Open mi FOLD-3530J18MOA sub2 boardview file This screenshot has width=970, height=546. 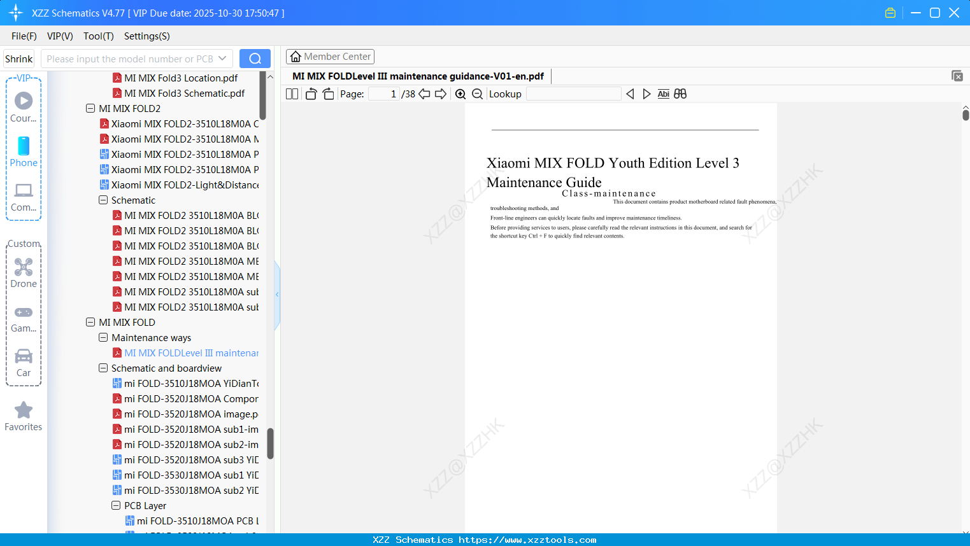[186, 491]
